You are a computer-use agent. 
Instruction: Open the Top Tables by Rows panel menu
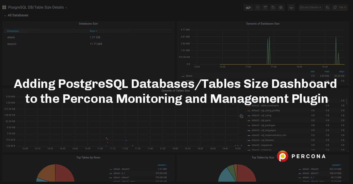88,158
